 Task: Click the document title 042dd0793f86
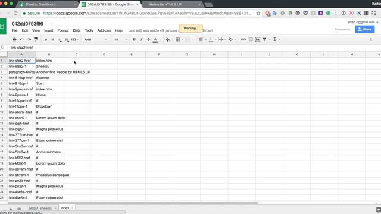click(x=27, y=24)
